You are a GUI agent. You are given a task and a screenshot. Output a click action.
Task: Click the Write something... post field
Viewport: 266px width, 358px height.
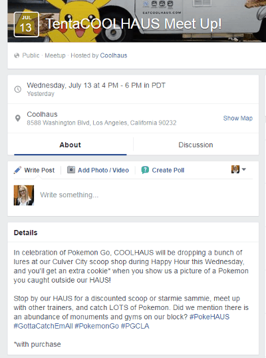click(x=146, y=195)
